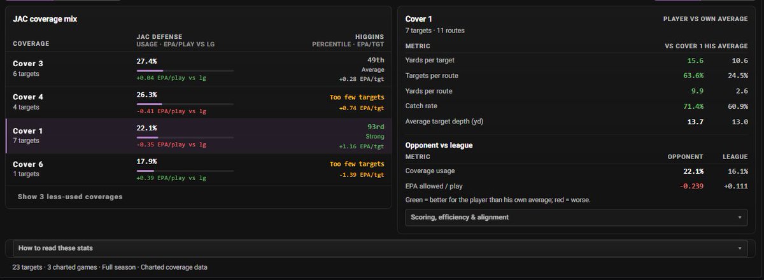Click the Cover 4 usage bar at 26.3%
This screenshot has width=764, height=280.
(x=185, y=104)
